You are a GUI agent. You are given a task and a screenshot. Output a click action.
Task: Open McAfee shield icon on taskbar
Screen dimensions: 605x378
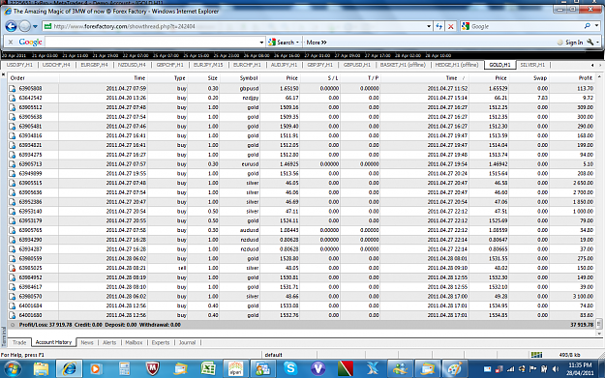point(153,368)
